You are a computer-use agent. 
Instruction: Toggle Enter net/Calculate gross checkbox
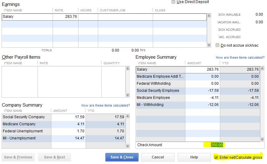[x=216, y=157]
